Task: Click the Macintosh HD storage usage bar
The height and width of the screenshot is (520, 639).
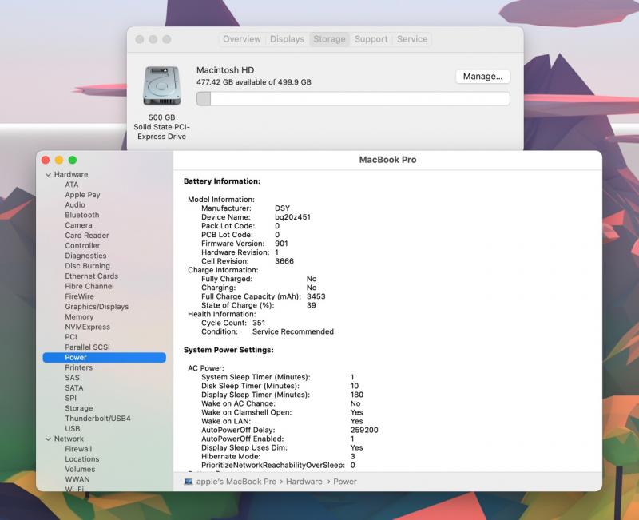Action: [353, 98]
